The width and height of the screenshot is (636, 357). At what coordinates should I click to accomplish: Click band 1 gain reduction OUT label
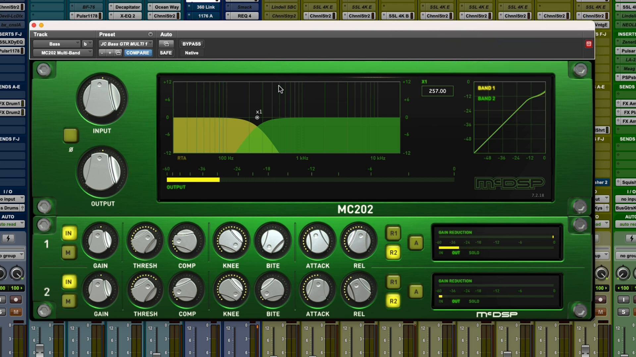click(456, 253)
